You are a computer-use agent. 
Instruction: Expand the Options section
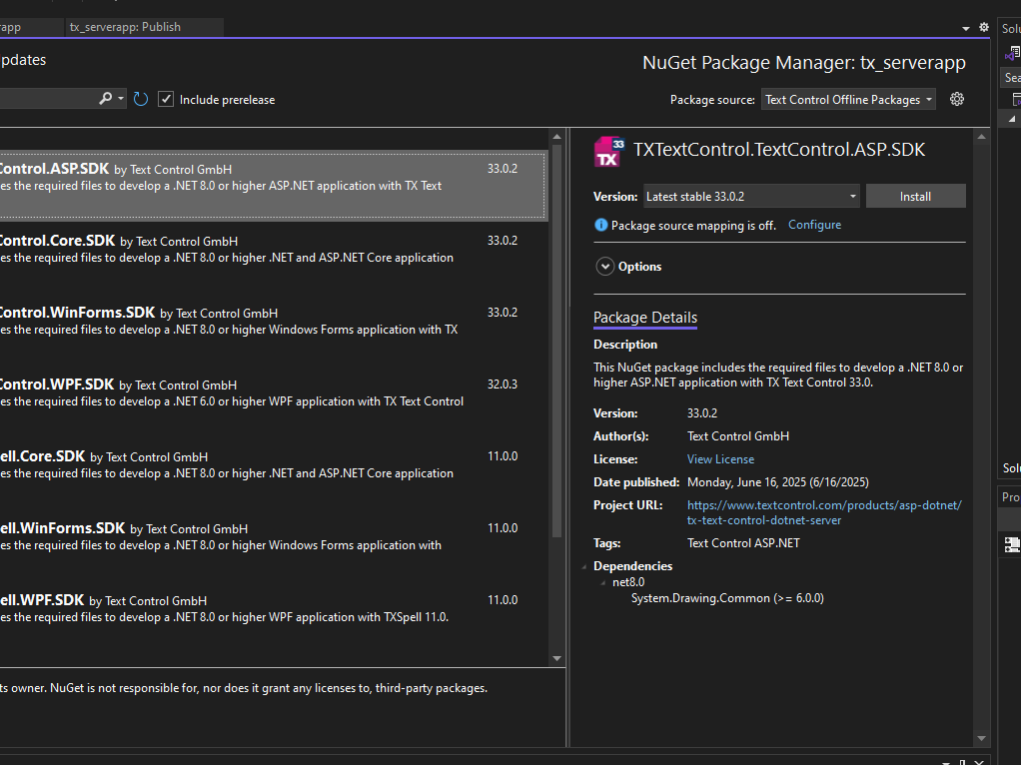point(604,267)
